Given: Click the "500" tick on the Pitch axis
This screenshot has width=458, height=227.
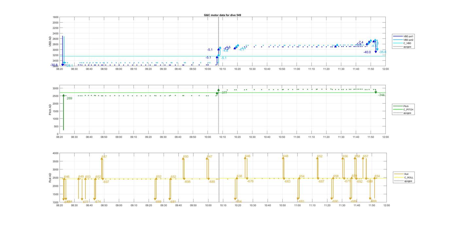Looking at the screenshot, I should tap(56, 126).
